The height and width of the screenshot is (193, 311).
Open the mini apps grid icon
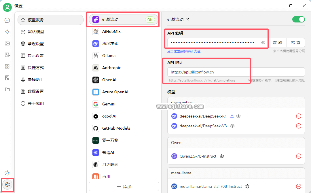pos(7,67)
